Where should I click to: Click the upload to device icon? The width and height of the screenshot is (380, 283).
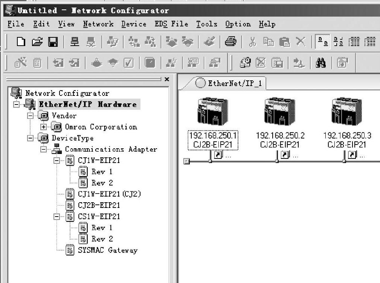tap(96, 63)
